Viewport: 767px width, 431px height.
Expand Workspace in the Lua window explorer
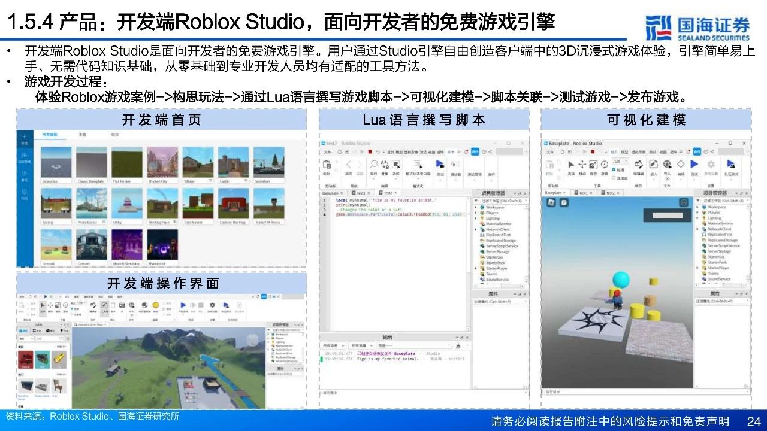click(476, 207)
